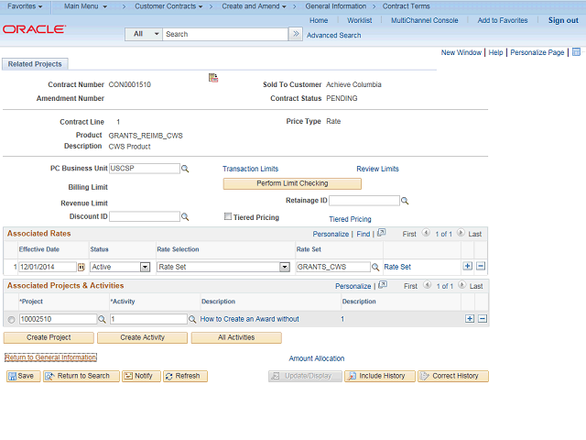Viewport: 586px width, 440px height.
Task: Click the Notify button
Action: coord(141,376)
